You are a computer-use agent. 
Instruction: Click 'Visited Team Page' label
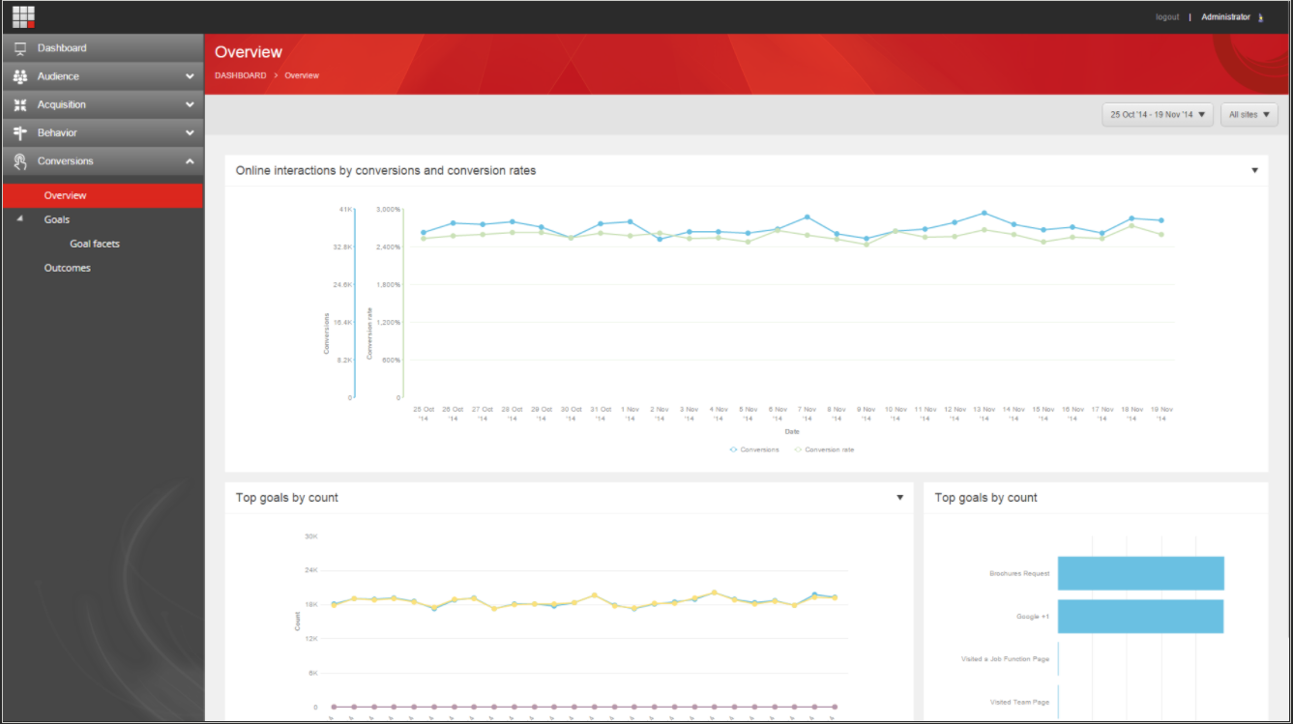(x=1019, y=702)
